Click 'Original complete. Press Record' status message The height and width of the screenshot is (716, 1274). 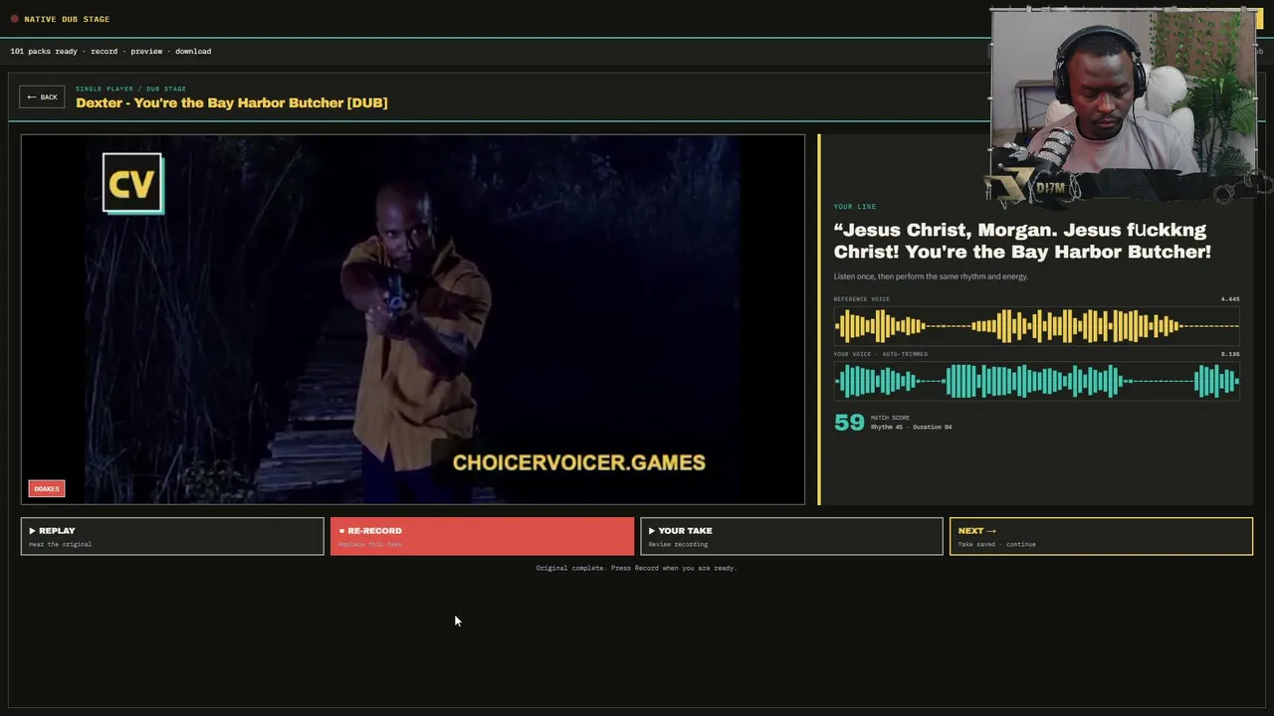coord(636,568)
